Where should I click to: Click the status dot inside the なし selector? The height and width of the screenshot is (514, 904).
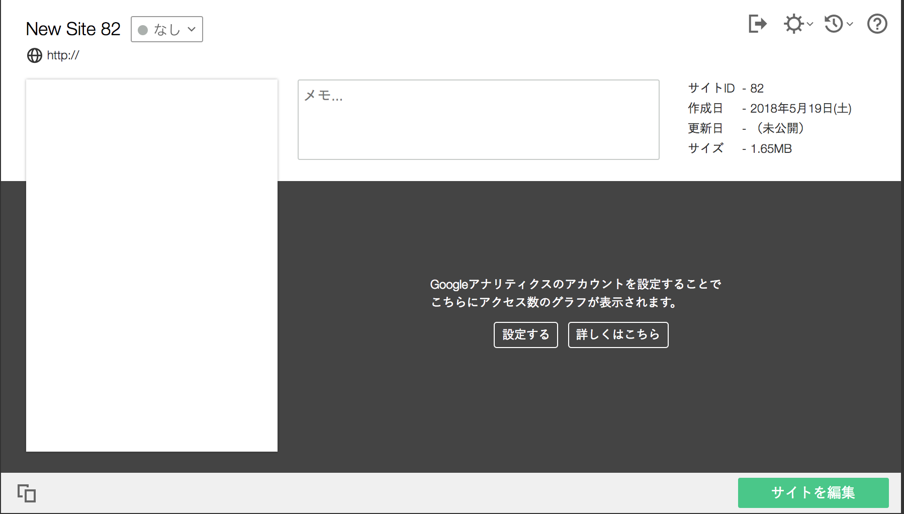pyautogui.click(x=143, y=30)
